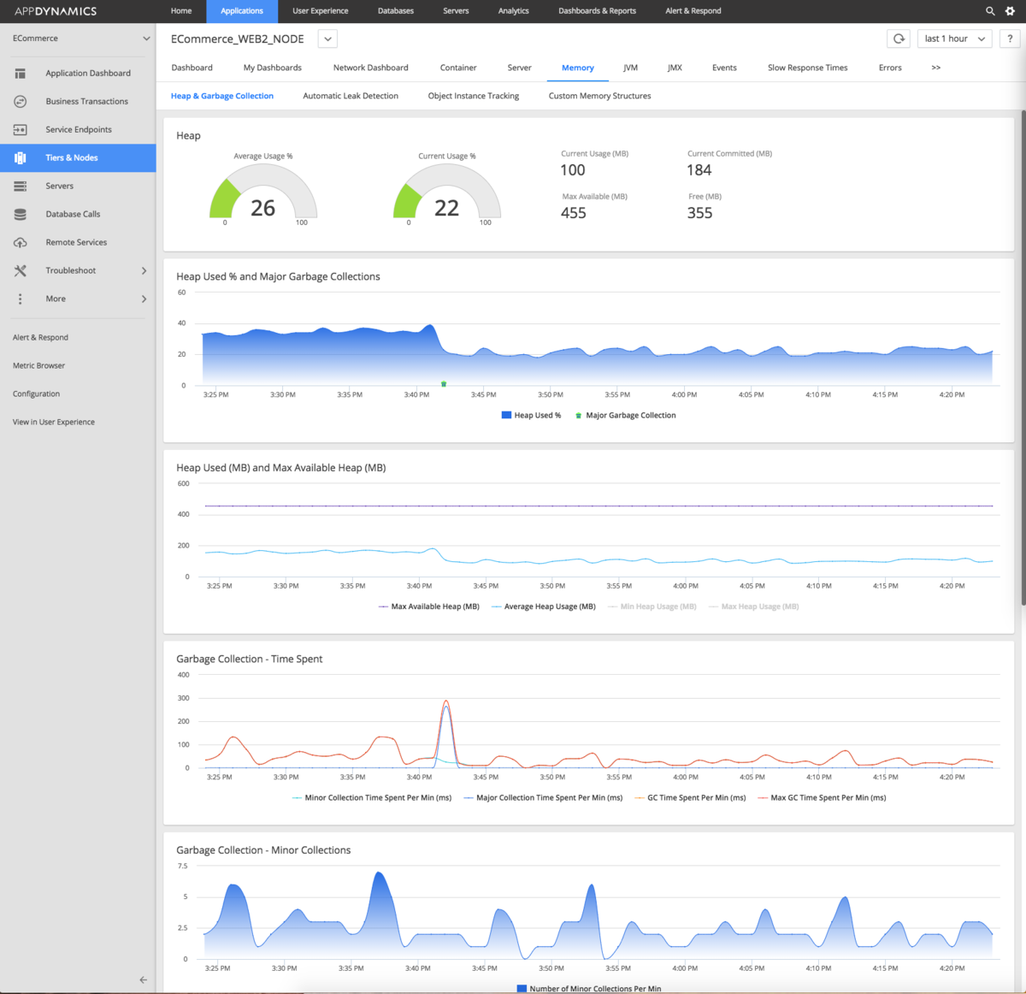Switch to the Errors tab
Viewport: 1026px width, 994px height.
(890, 68)
